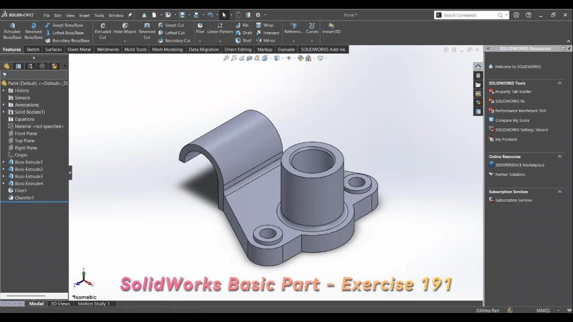Expand the Solid Bodies(1) node
The width and height of the screenshot is (573, 322).
[4, 112]
